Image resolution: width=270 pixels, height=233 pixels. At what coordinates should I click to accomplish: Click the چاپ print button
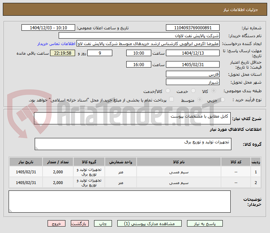[103, 224]
